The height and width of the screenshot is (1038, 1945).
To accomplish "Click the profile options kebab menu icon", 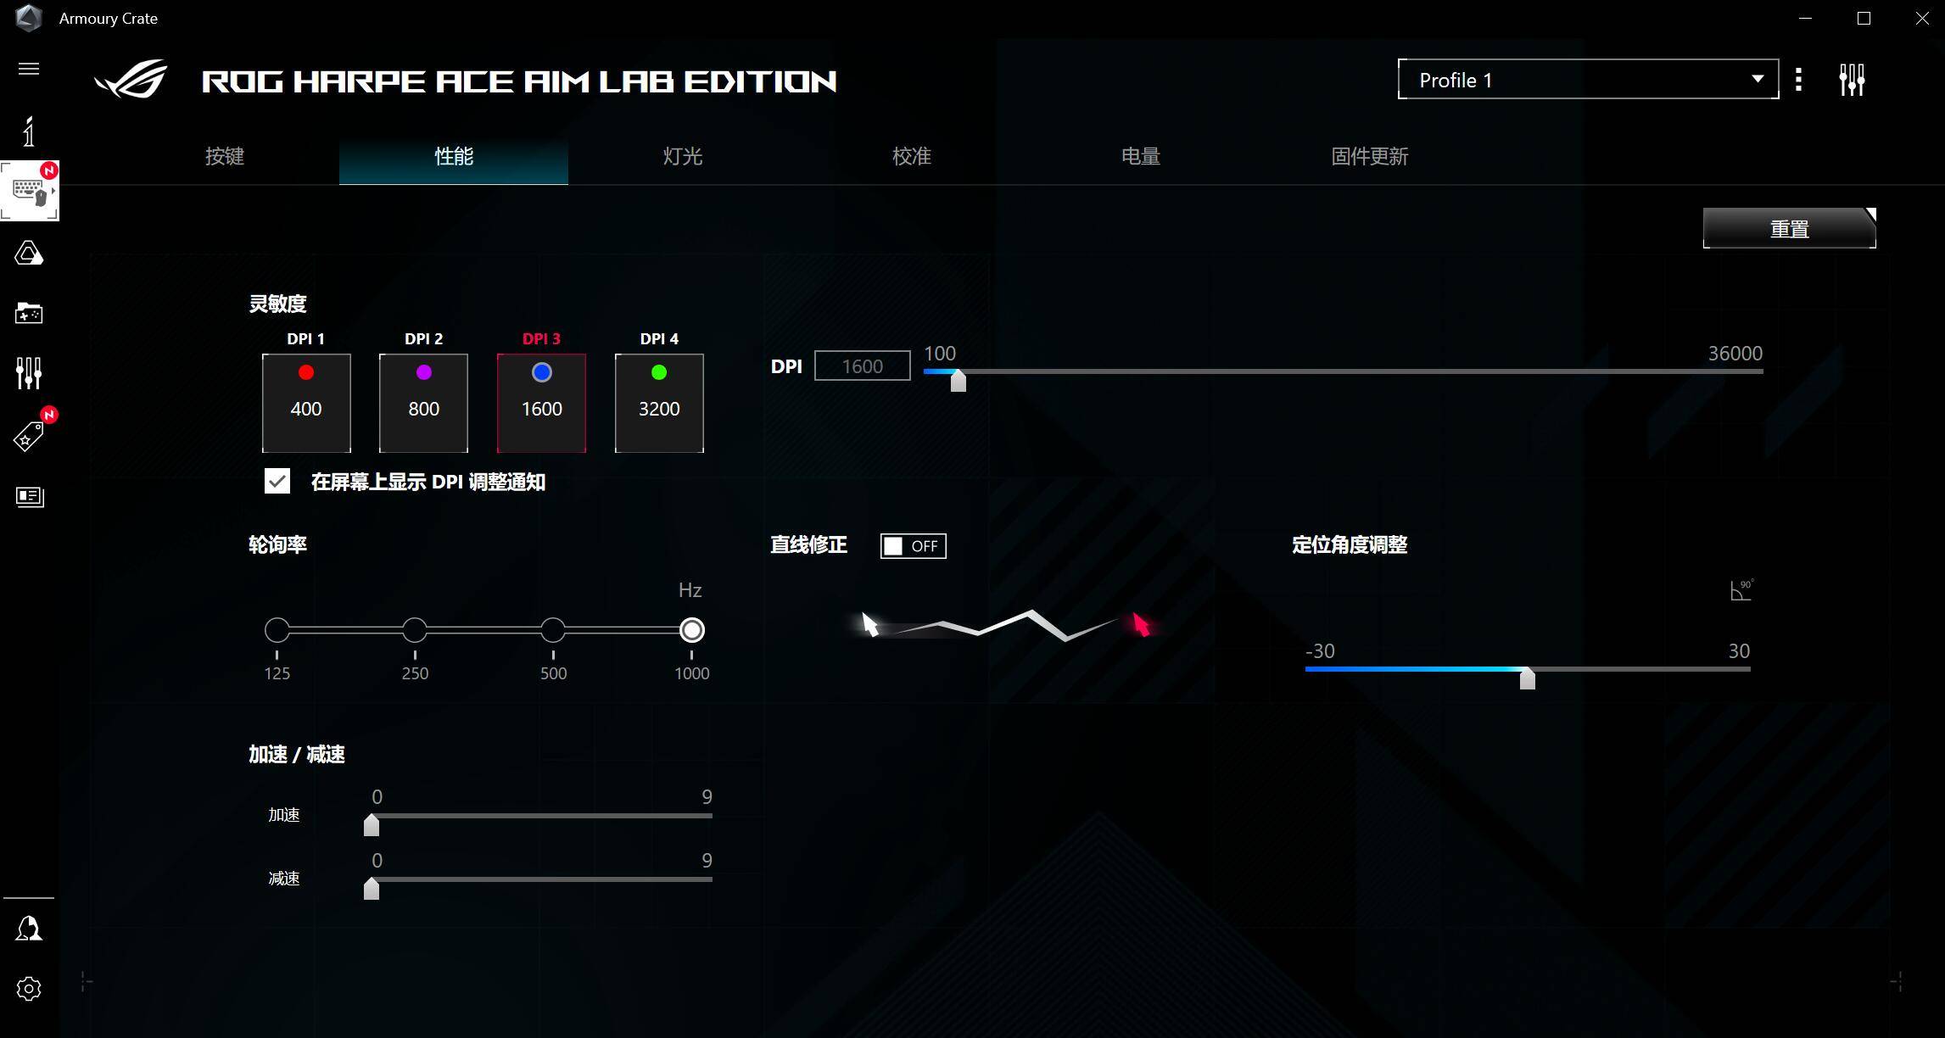I will 1797,80.
